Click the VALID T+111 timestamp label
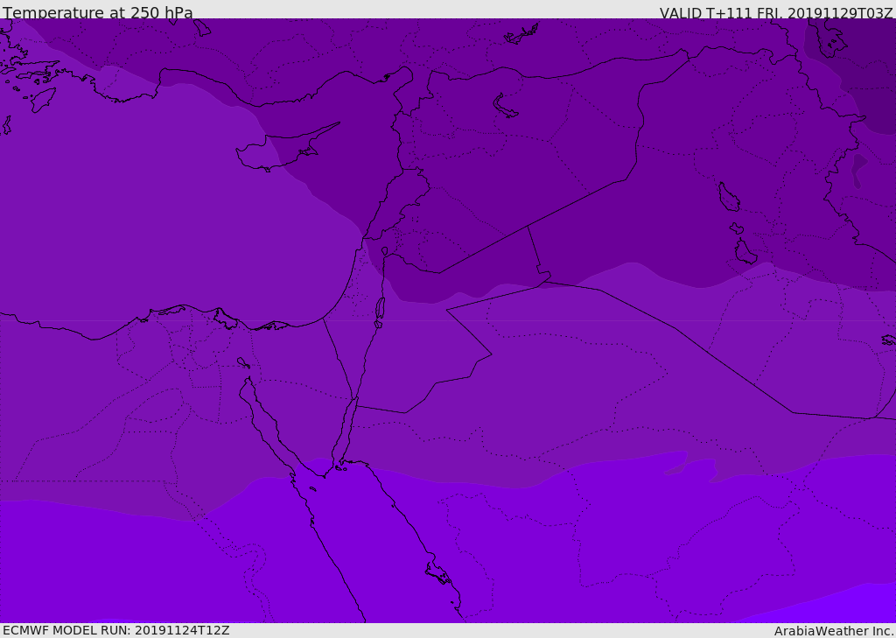896x638 pixels. pos(775,13)
